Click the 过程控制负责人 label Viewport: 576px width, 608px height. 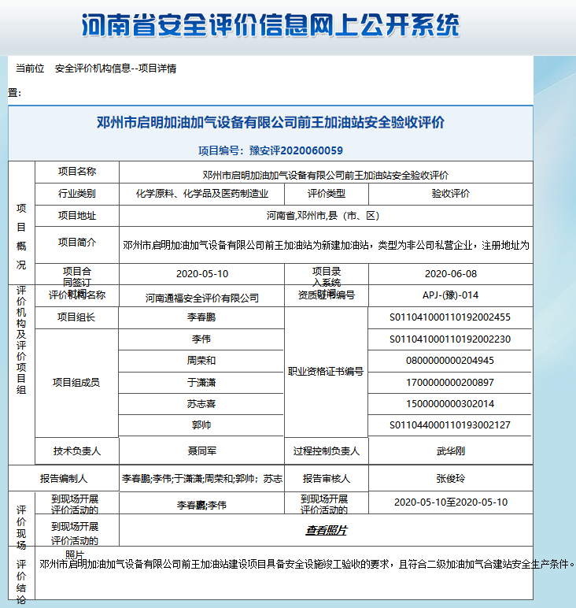tap(326, 451)
